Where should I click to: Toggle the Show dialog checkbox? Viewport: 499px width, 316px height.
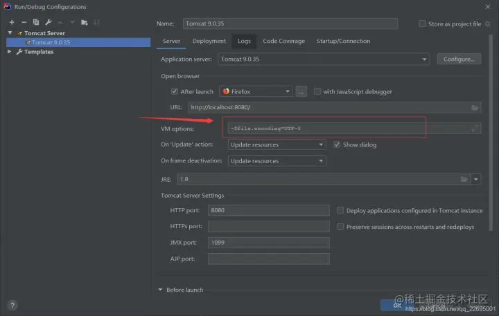(337, 145)
